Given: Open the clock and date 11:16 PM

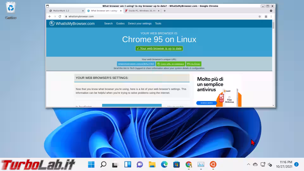Looking at the screenshot, I should click(284, 164).
